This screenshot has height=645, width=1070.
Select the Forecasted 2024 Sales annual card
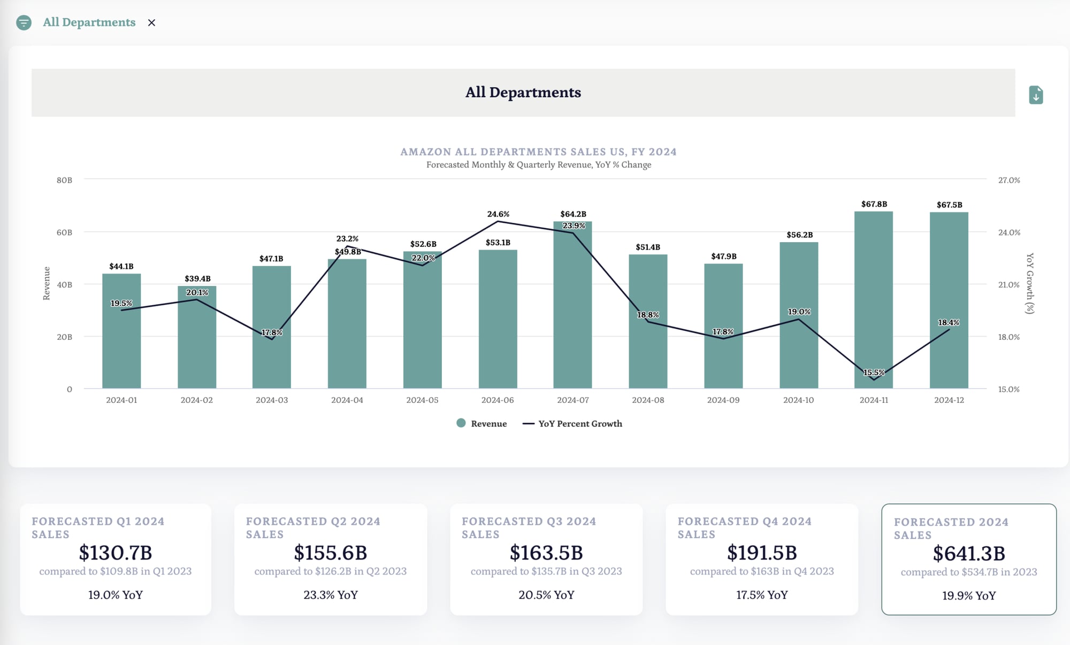click(x=969, y=559)
